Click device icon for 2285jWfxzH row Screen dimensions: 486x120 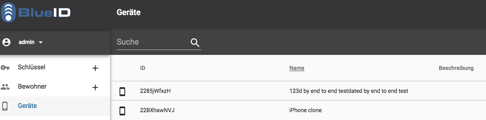coord(122,91)
